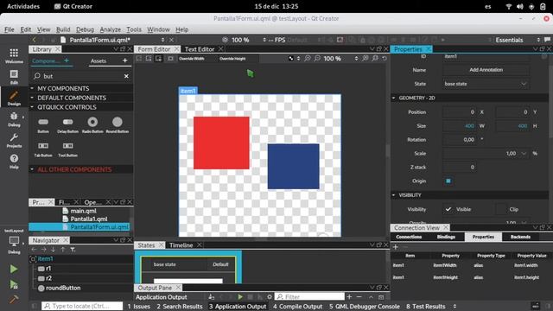Open the Essentials workspace dropdown
Image resolution: width=553 pixels, height=311 pixels.
[x=517, y=40]
